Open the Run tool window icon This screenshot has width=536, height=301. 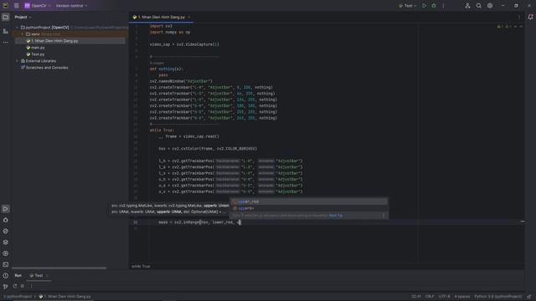point(6,208)
